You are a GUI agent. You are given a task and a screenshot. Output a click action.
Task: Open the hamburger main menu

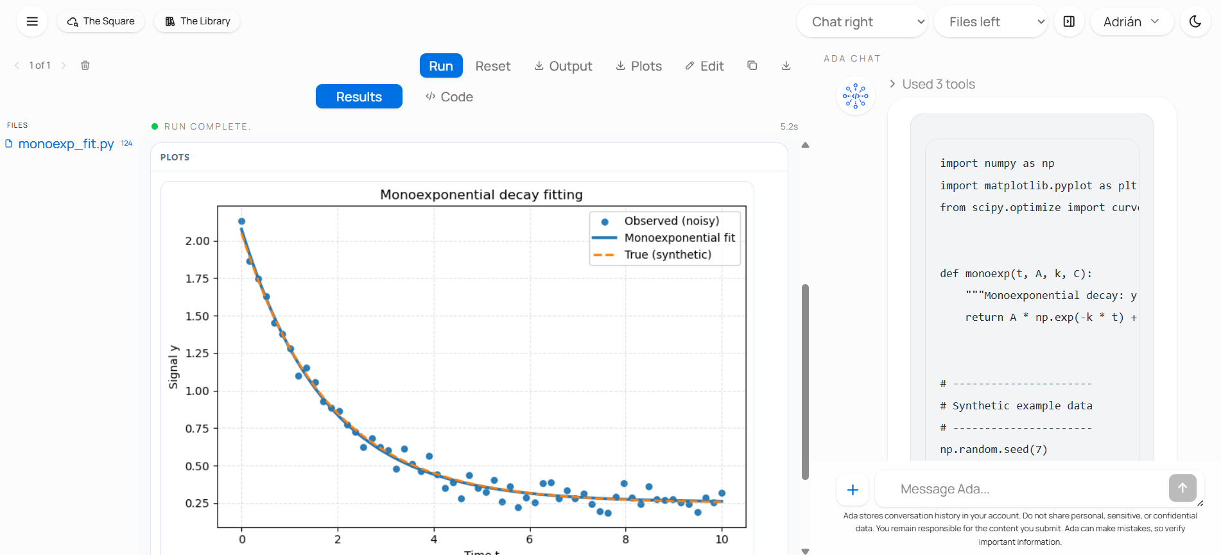32,21
